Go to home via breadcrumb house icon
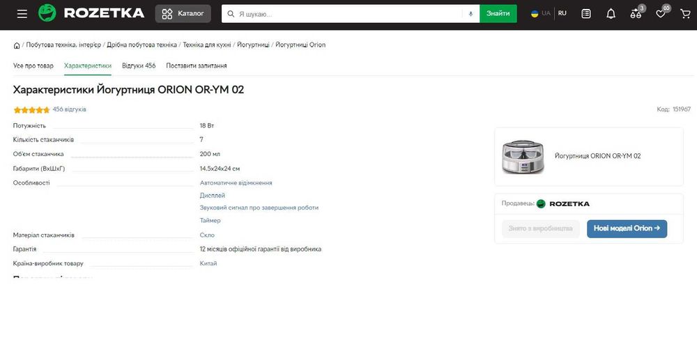697x344 pixels. pos(17,45)
